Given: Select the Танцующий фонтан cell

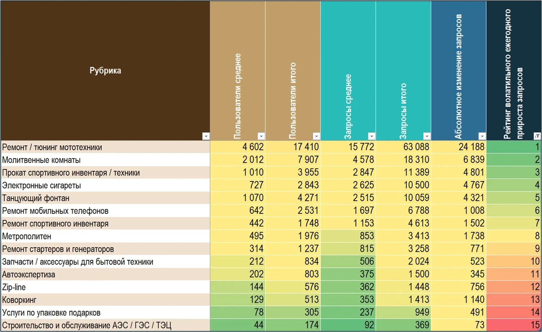Looking at the screenshot, I should point(105,198).
